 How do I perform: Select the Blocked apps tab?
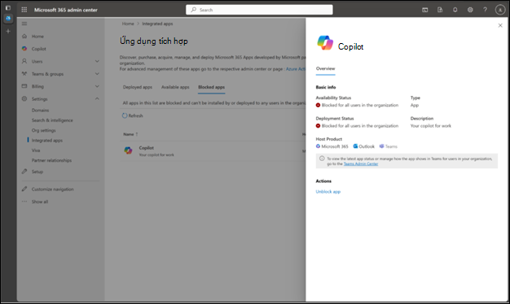point(212,87)
